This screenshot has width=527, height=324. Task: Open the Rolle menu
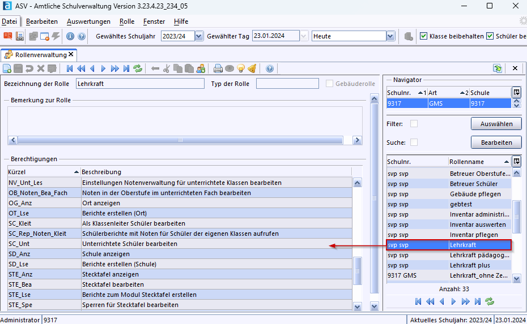127,21
